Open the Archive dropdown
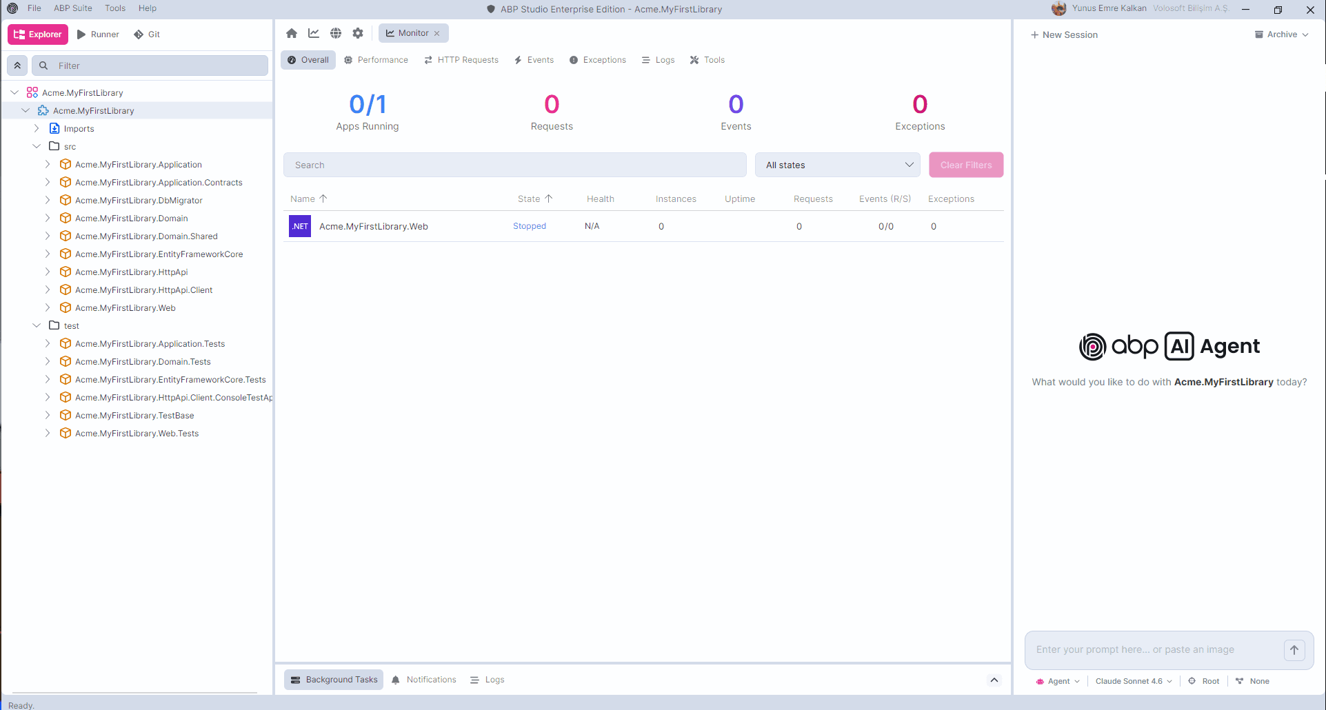 [x=1282, y=34]
